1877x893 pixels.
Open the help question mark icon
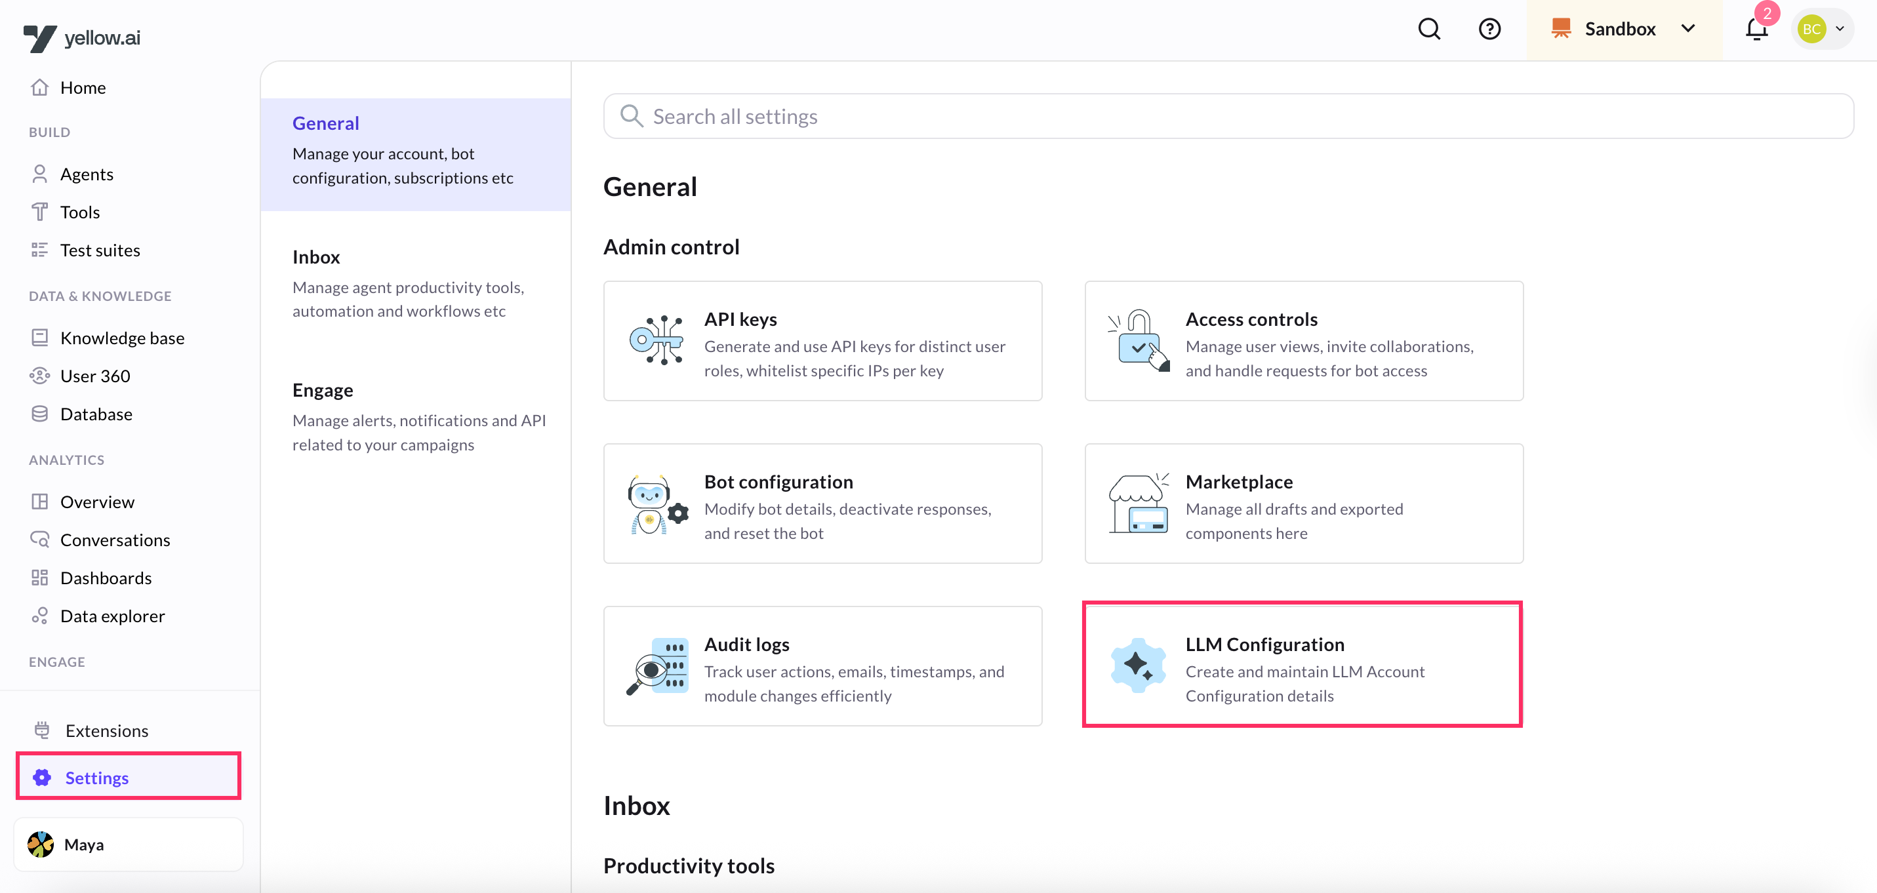point(1489,29)
